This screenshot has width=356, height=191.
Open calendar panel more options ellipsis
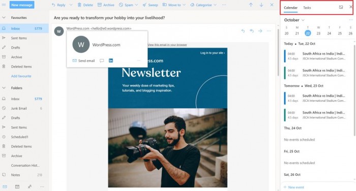tap(351, 20)
